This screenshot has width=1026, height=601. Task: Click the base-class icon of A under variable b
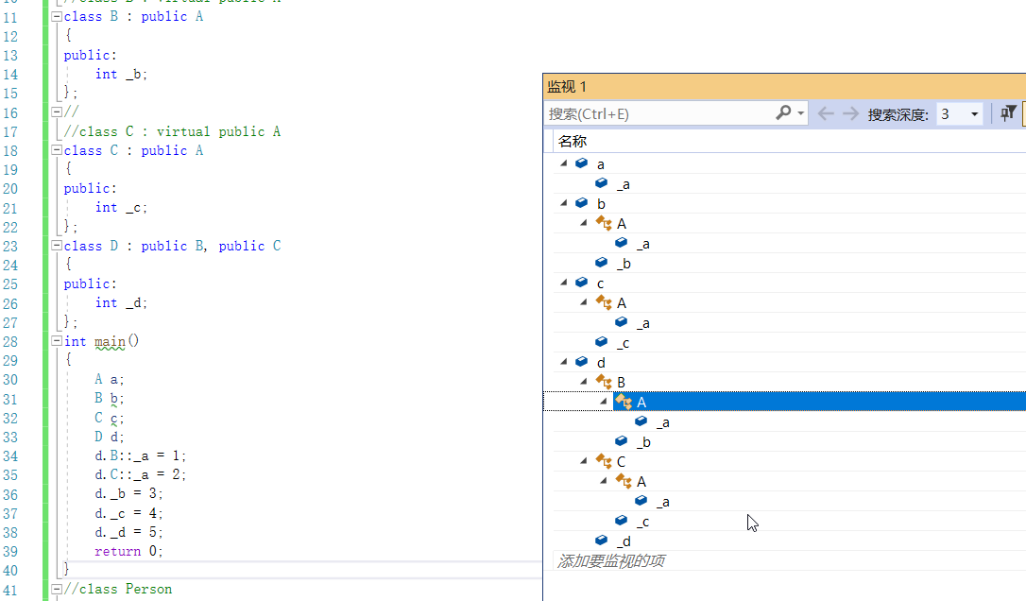[x=604, y=223]
